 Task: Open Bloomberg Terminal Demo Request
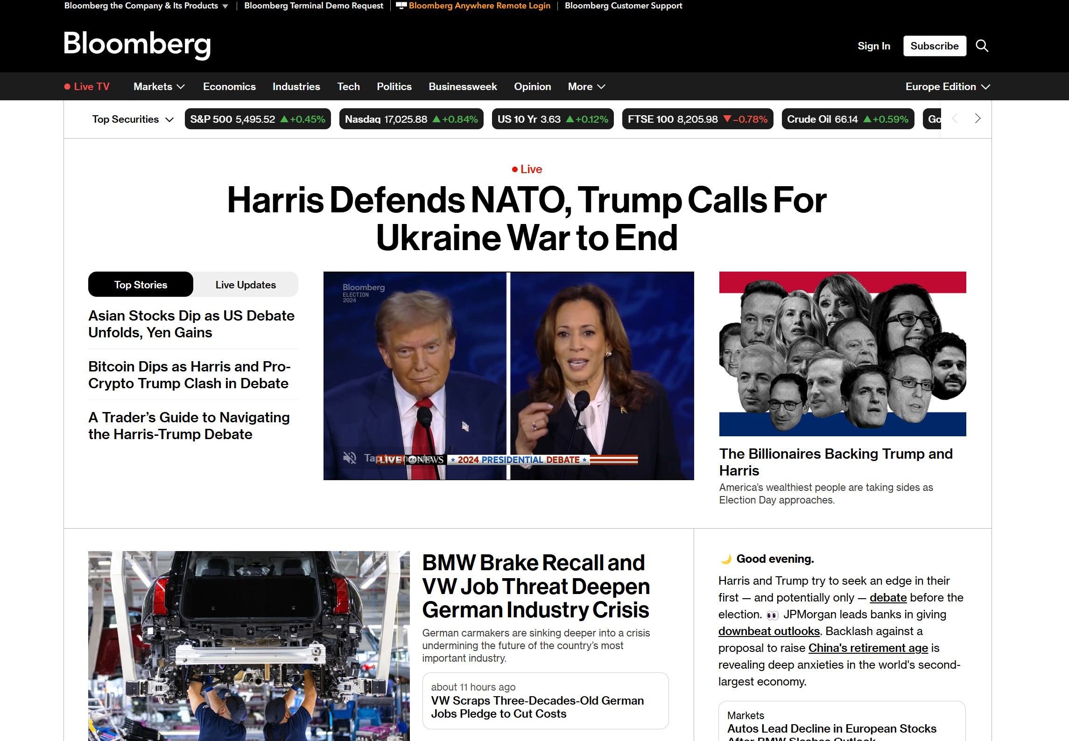314,6
